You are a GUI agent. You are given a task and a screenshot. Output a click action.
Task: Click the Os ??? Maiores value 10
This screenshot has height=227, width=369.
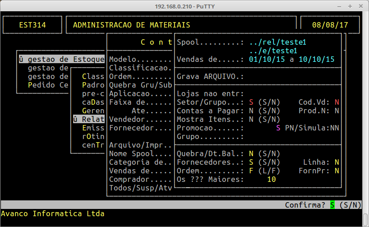coord(271,179)
